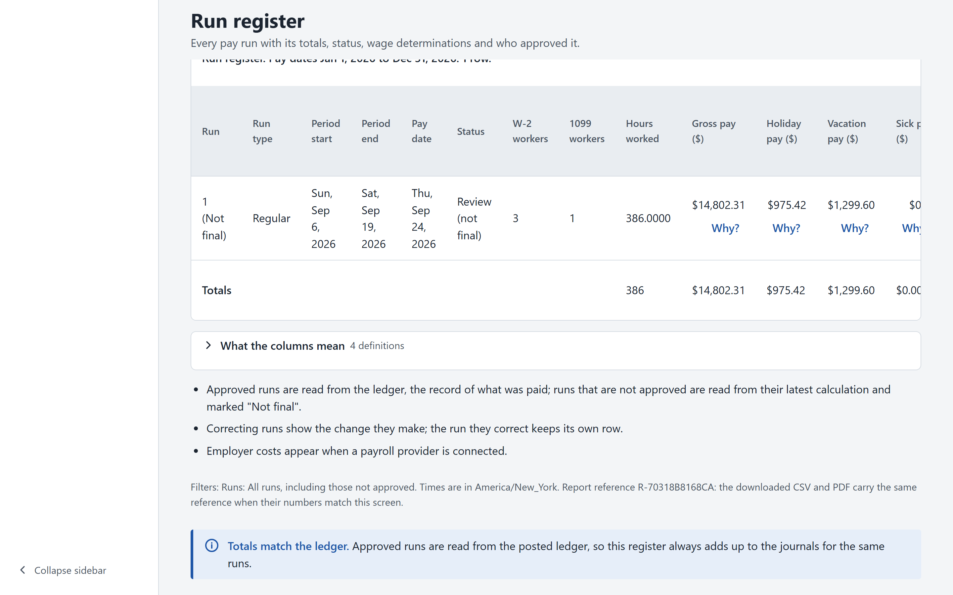Image resolution: width=953 pixels, height=595 pixels.
Task: Click the Totals row hours value 386
Action: pos(635,291)
